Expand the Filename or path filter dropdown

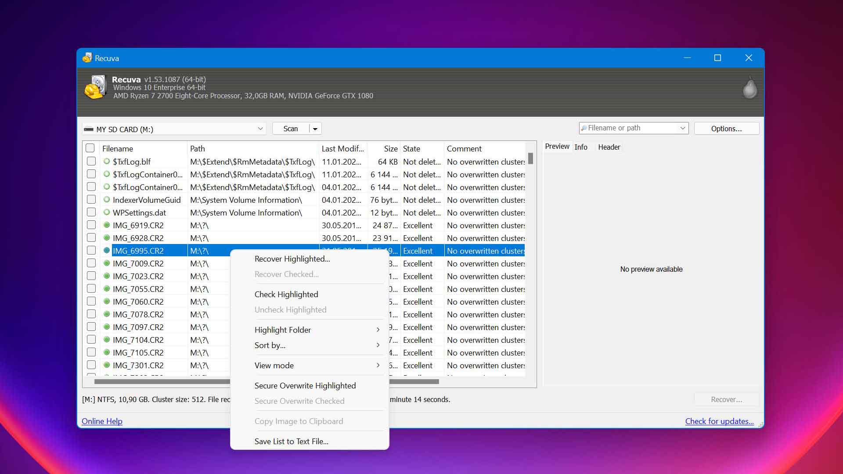(682, 128)
